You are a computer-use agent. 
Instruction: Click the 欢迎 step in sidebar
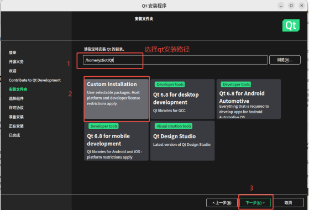coord(12,71)
